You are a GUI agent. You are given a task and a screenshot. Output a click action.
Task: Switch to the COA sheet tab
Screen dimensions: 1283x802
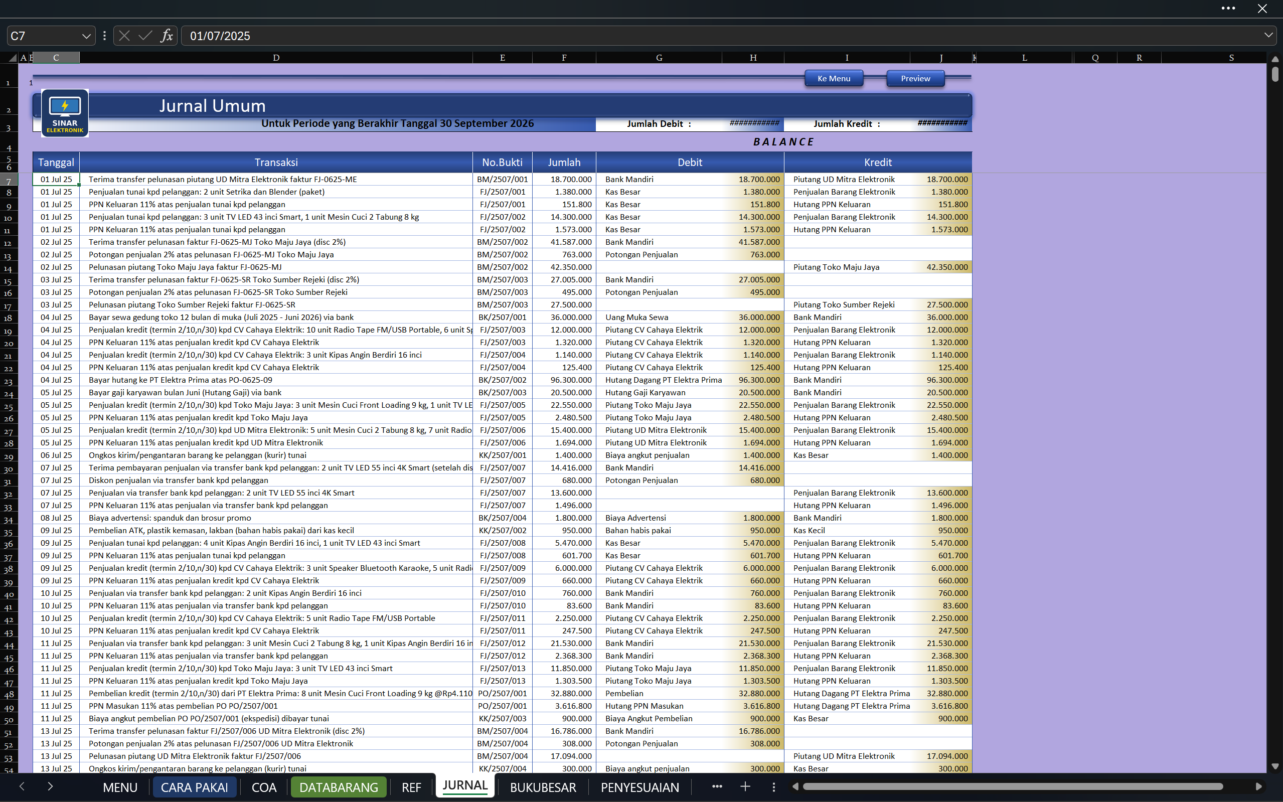tap(264, 787)
